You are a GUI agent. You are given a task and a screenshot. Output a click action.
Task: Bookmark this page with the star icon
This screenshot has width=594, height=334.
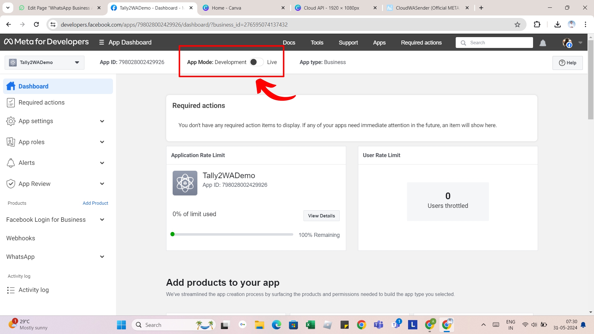click(517, 24)
